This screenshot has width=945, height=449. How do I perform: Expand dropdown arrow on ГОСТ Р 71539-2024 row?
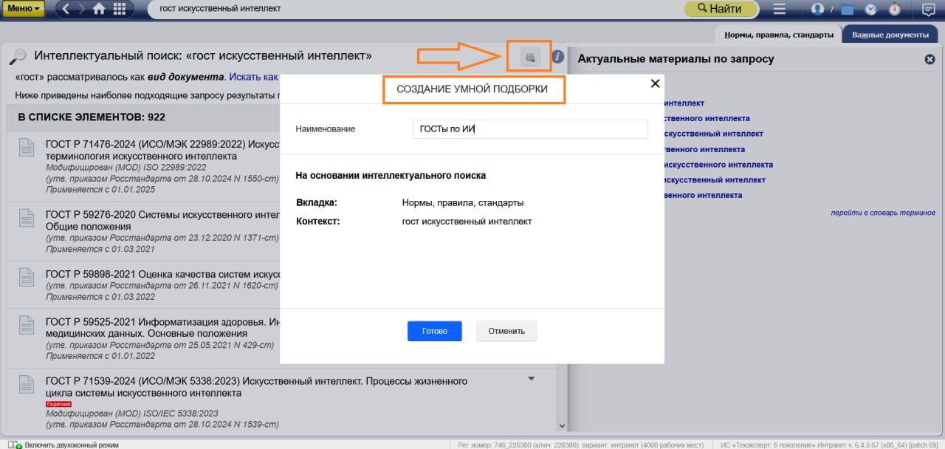pos(531,379)
